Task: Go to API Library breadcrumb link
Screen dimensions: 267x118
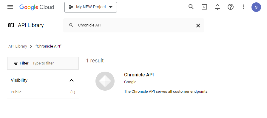Action: click(18, 46)
